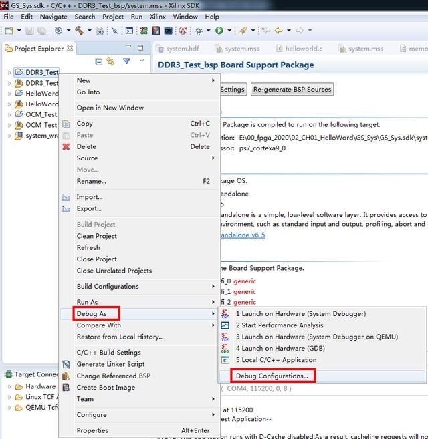Image resolution: width=428 pixels, height=439 pixels.
Task: Open dropdown arrow next to Debug bug icon
Action: pyautogui.click(x=208, y=31)
